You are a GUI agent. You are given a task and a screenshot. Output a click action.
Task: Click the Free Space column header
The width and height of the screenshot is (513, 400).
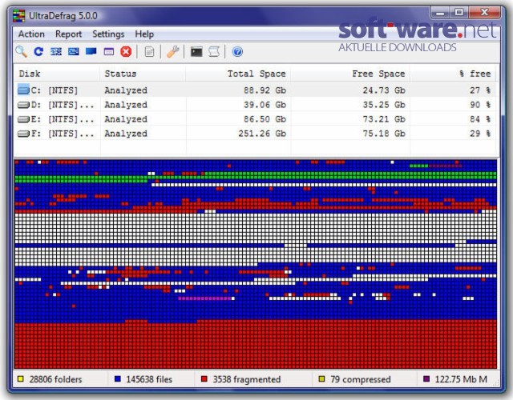point(350,74)
